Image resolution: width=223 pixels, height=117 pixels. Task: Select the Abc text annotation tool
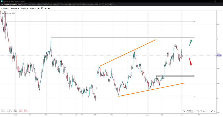pos(204,111)
